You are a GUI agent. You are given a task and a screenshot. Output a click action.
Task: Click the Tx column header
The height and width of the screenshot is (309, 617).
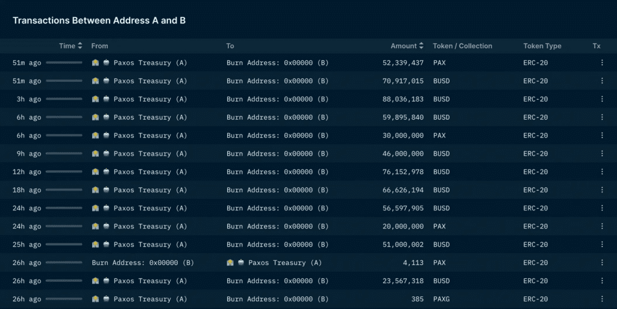pyautogui.click(x=597, y=46)
